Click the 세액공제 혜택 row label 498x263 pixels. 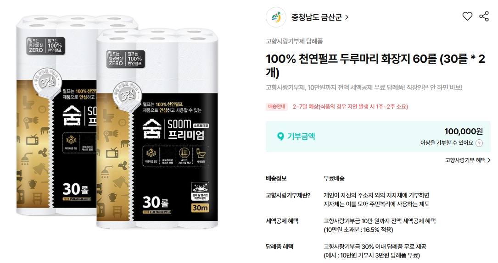282,221
